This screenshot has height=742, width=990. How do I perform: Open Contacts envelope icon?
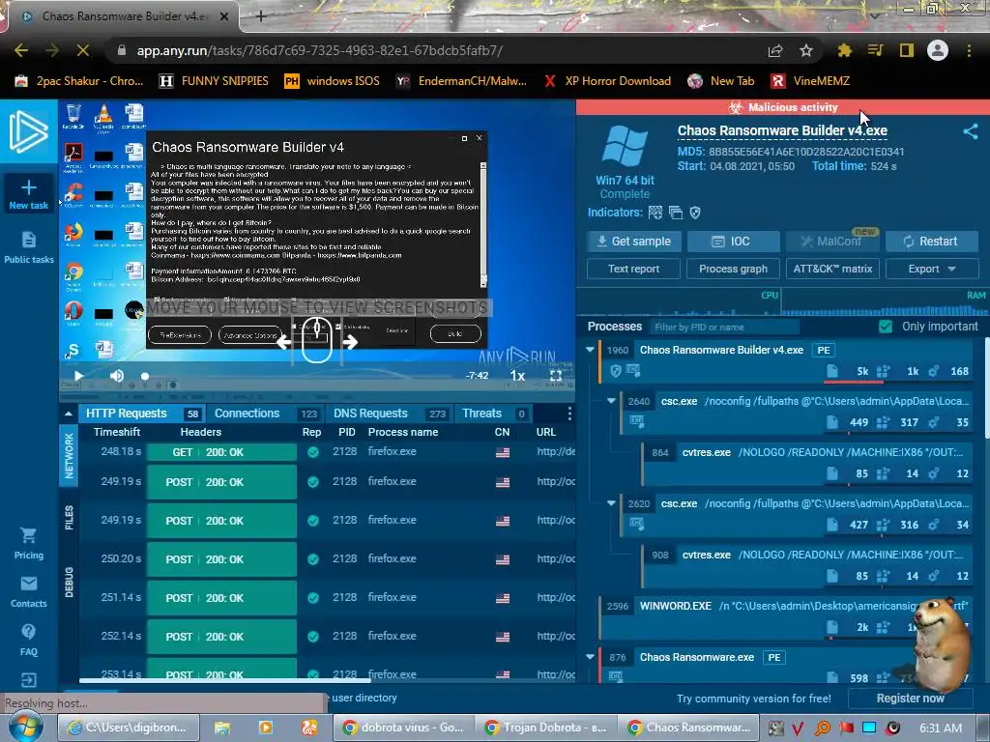click(x=28, y=584)
